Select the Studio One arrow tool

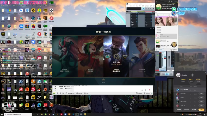click(143, 9)
